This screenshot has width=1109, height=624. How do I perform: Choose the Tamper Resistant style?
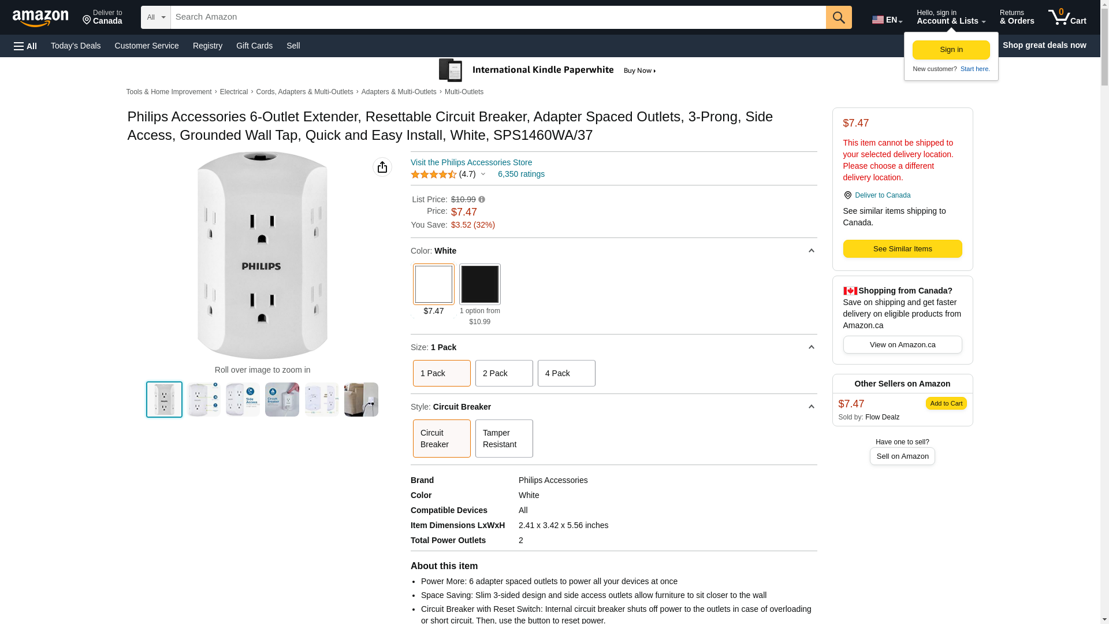pyautogui.click(x=504, y=439)
